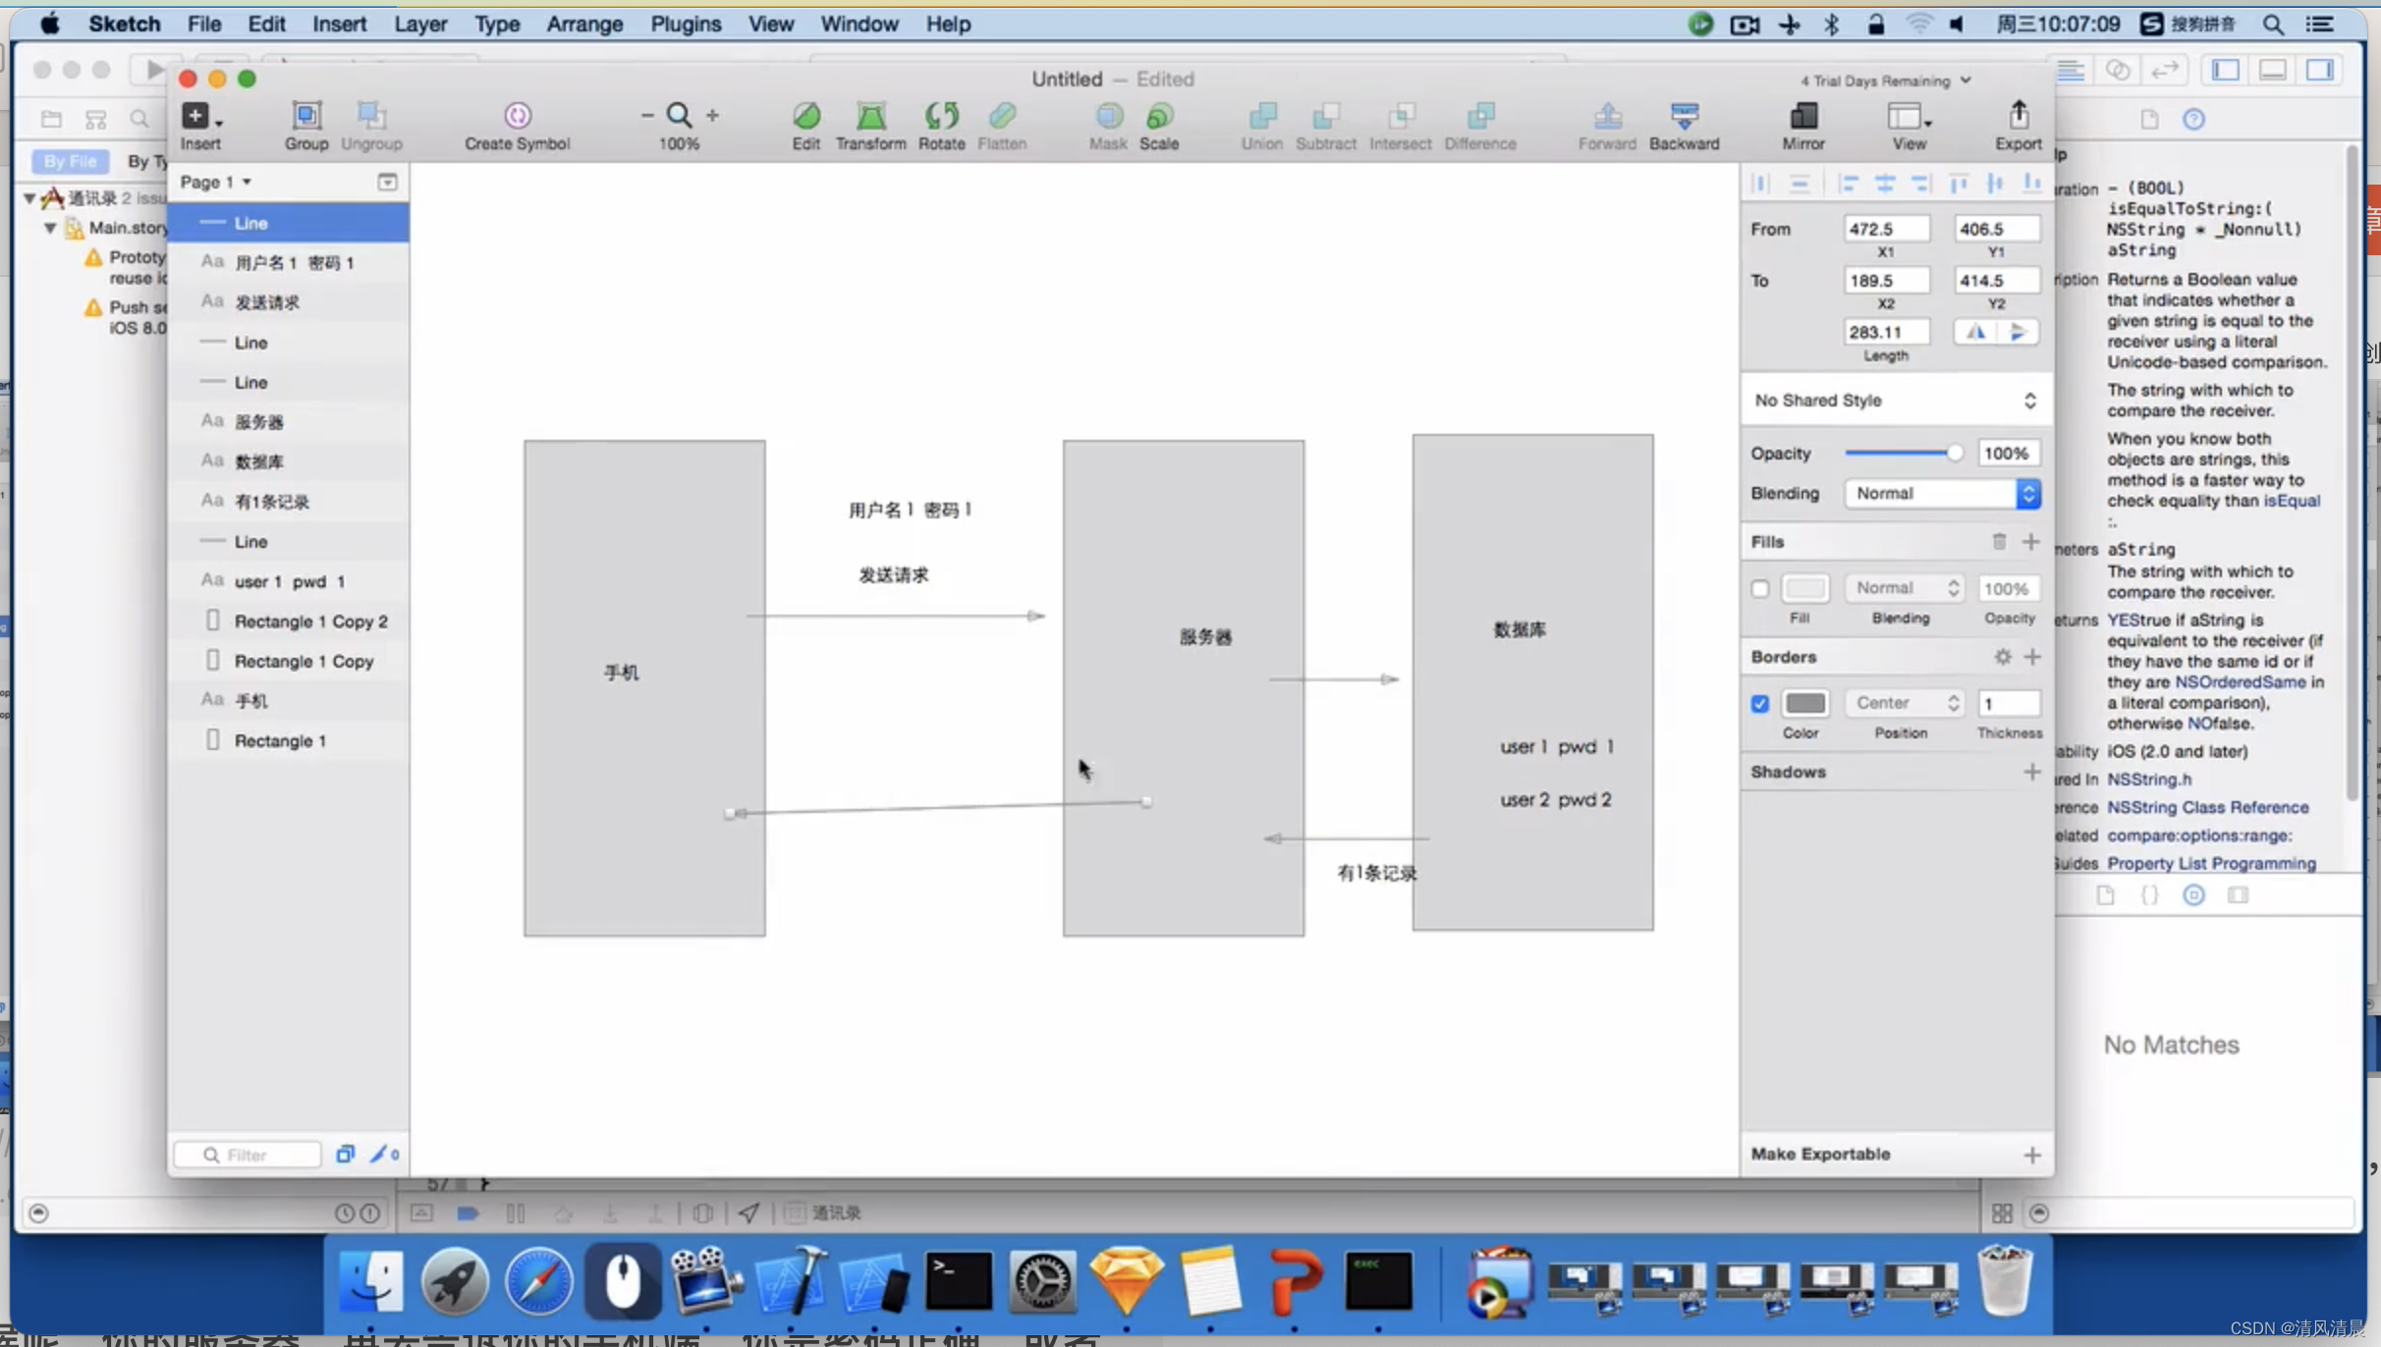This screenshot has height=1347, width=2381.
Task: Expand Border Position dropdown
Action: [x=1904, y=703]
